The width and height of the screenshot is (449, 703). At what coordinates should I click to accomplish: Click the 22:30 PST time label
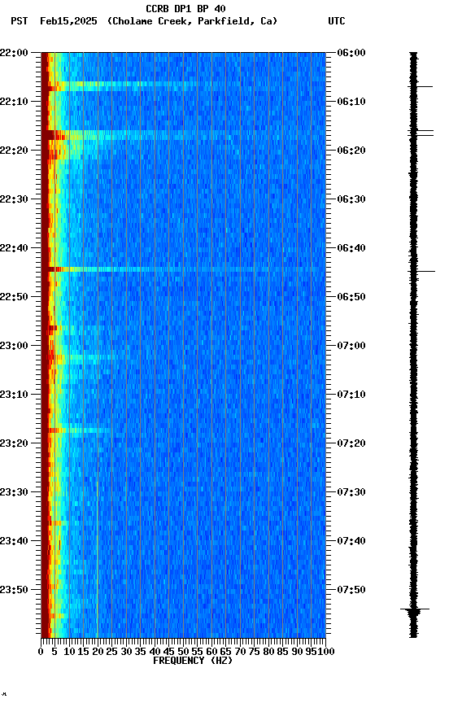click(x=14, y=199)
